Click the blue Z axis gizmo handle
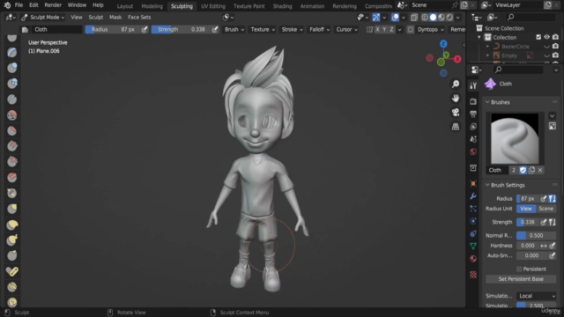 [443, 44]
